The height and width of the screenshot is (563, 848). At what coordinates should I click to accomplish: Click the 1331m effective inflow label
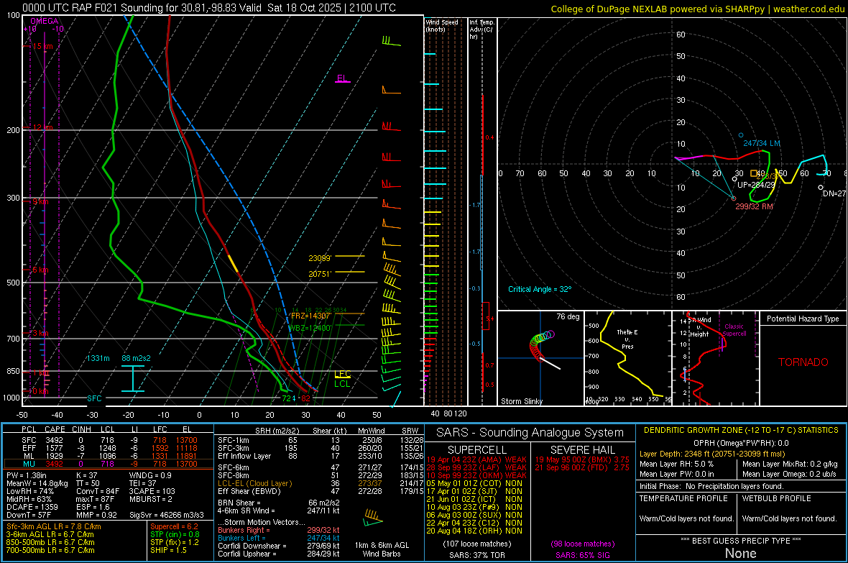tap(98, 358)
